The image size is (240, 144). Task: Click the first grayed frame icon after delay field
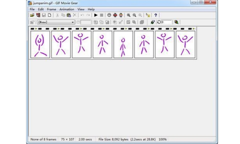[96, 22]
